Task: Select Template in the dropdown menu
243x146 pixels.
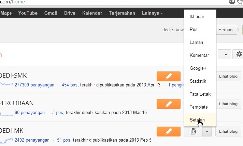Action: [x=200, y=107]
